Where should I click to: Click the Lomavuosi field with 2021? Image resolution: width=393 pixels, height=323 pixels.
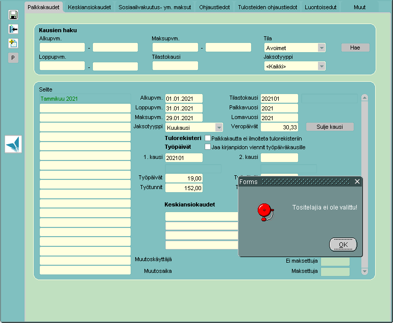coord(279,118)
